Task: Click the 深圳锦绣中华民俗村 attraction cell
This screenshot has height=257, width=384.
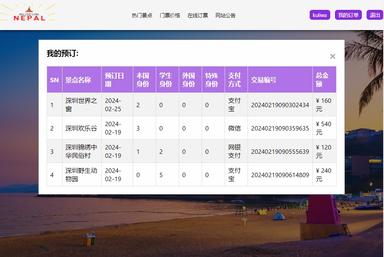Action: coord(81,151)
